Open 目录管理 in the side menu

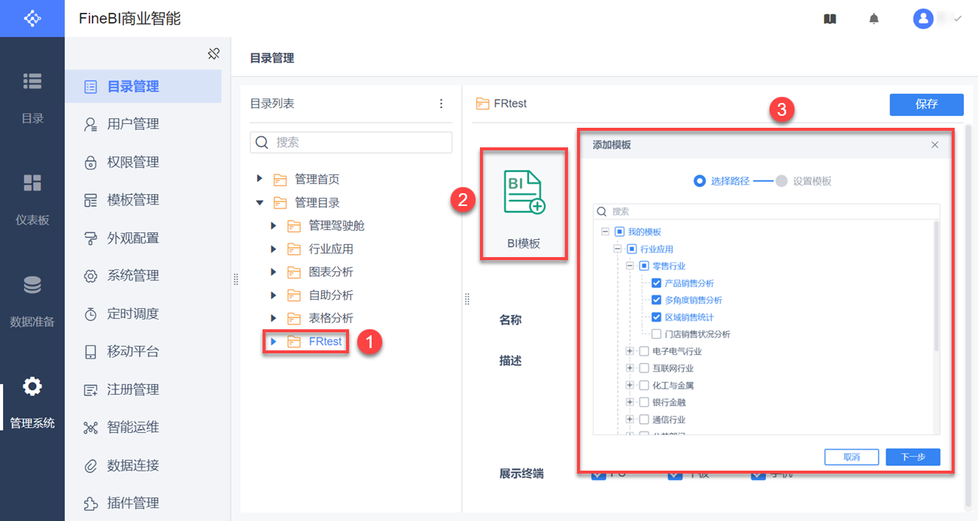(x=143, y=86)
